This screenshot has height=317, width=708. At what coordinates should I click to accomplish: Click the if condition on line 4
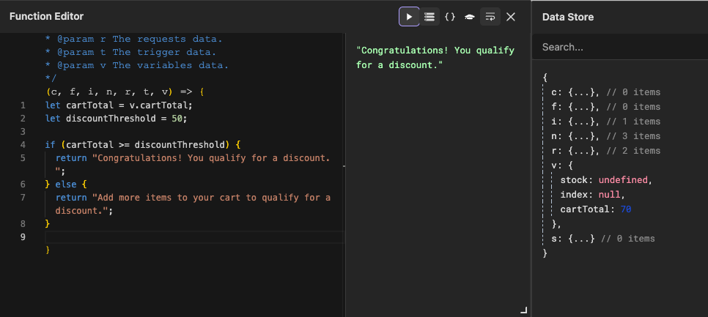pyautogui.click(x=143, y=145)
